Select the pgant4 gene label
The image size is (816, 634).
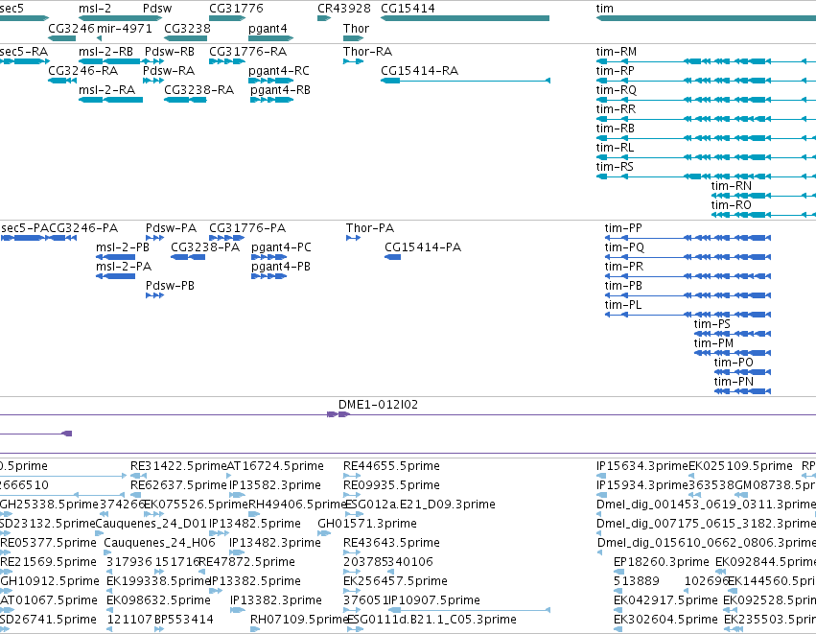[x=268, y=29]
